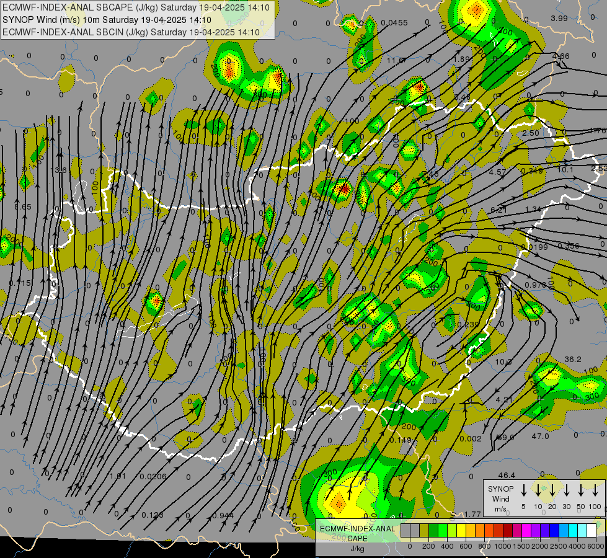This screenshot has width=607, height=558.
Task: Click the station value 2.50
Action: point(530,133)
